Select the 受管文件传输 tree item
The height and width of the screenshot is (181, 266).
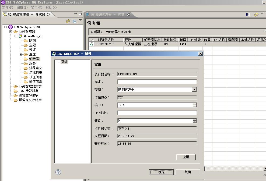pyautogui.click(x=29, y=95)
